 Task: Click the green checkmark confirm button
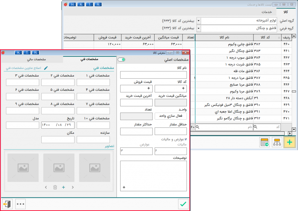pos(183,204)
